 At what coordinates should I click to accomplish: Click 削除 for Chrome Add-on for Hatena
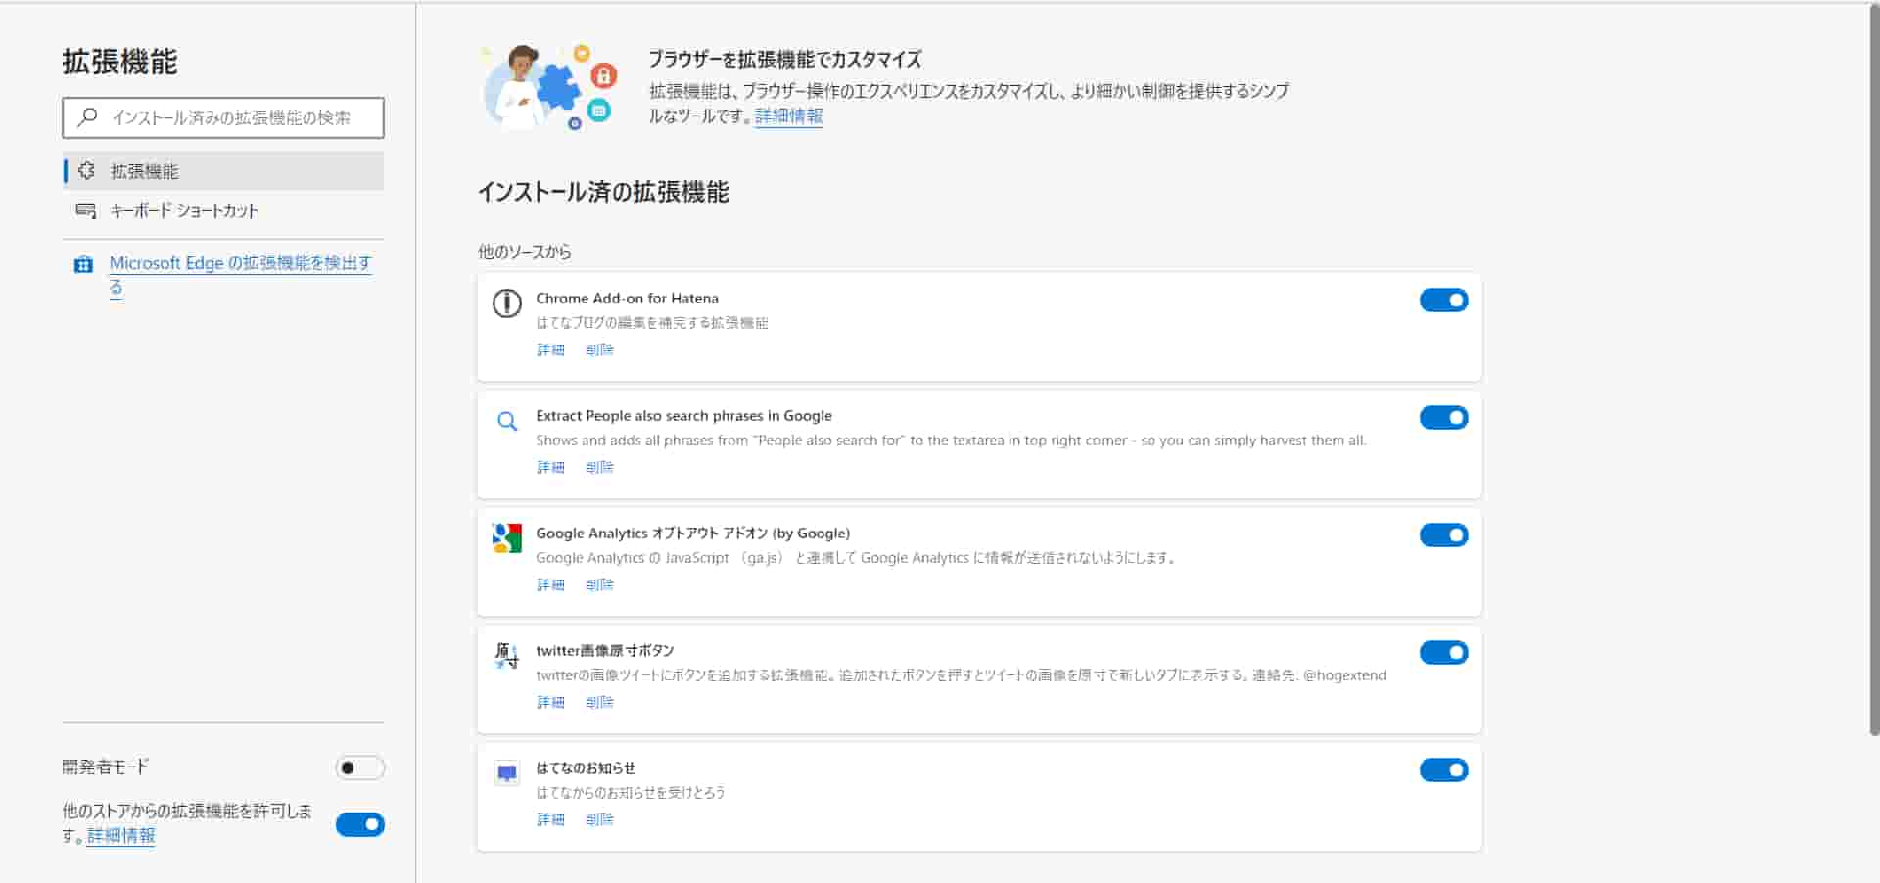tap(599, 349)
